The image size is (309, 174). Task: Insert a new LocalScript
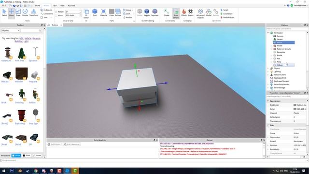(x=226, y=14)
